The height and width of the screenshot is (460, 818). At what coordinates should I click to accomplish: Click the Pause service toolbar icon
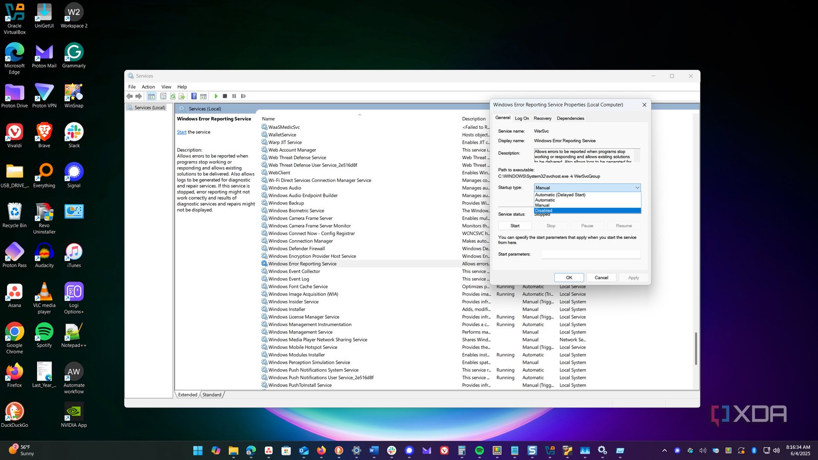(234, 96)
